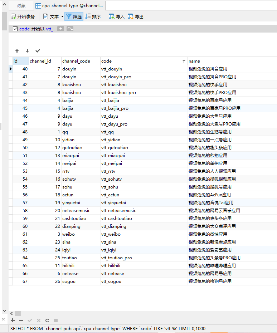Click the refresh icon in bottom bar
Viewport: 277px width, 333px height.
pyautogui.click(x=47, y=320)
